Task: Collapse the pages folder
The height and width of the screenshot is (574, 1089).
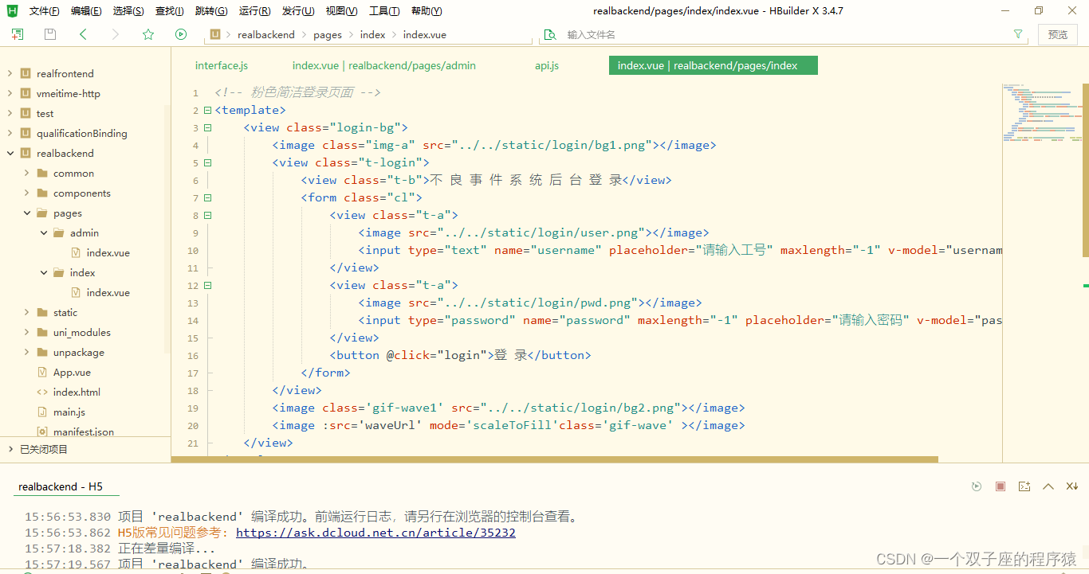Action: (27, 213)
